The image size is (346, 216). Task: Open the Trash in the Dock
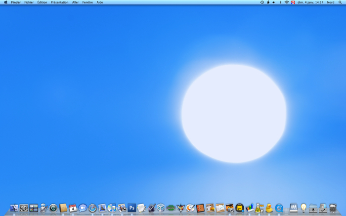coord(333,208)
